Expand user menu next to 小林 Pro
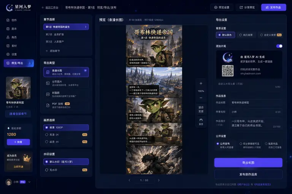 29,182
